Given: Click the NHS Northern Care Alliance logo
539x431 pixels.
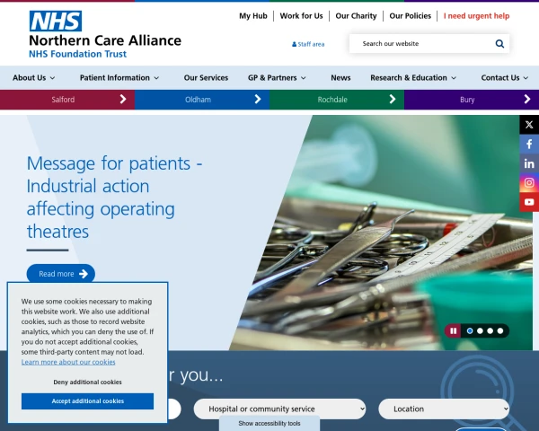Looking at the screenshot, I should click(105, 34).
